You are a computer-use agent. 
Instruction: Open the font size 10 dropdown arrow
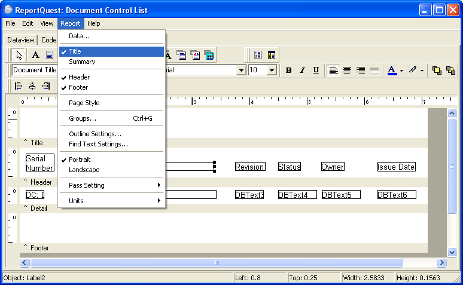click(x=272, y=71)
